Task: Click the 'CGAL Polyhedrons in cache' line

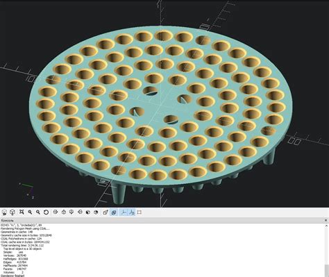Action: point(22,239)
